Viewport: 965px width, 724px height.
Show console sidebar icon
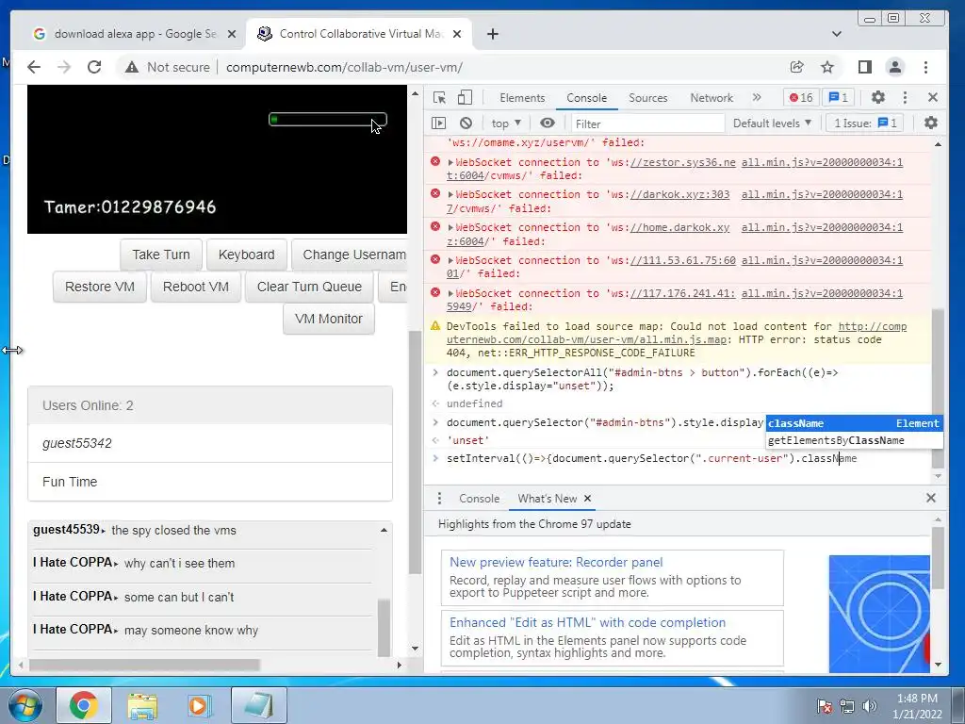pyautogui.click(x=439, y=123)
